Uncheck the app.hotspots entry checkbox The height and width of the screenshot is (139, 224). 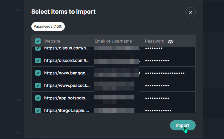click(38, 98)
